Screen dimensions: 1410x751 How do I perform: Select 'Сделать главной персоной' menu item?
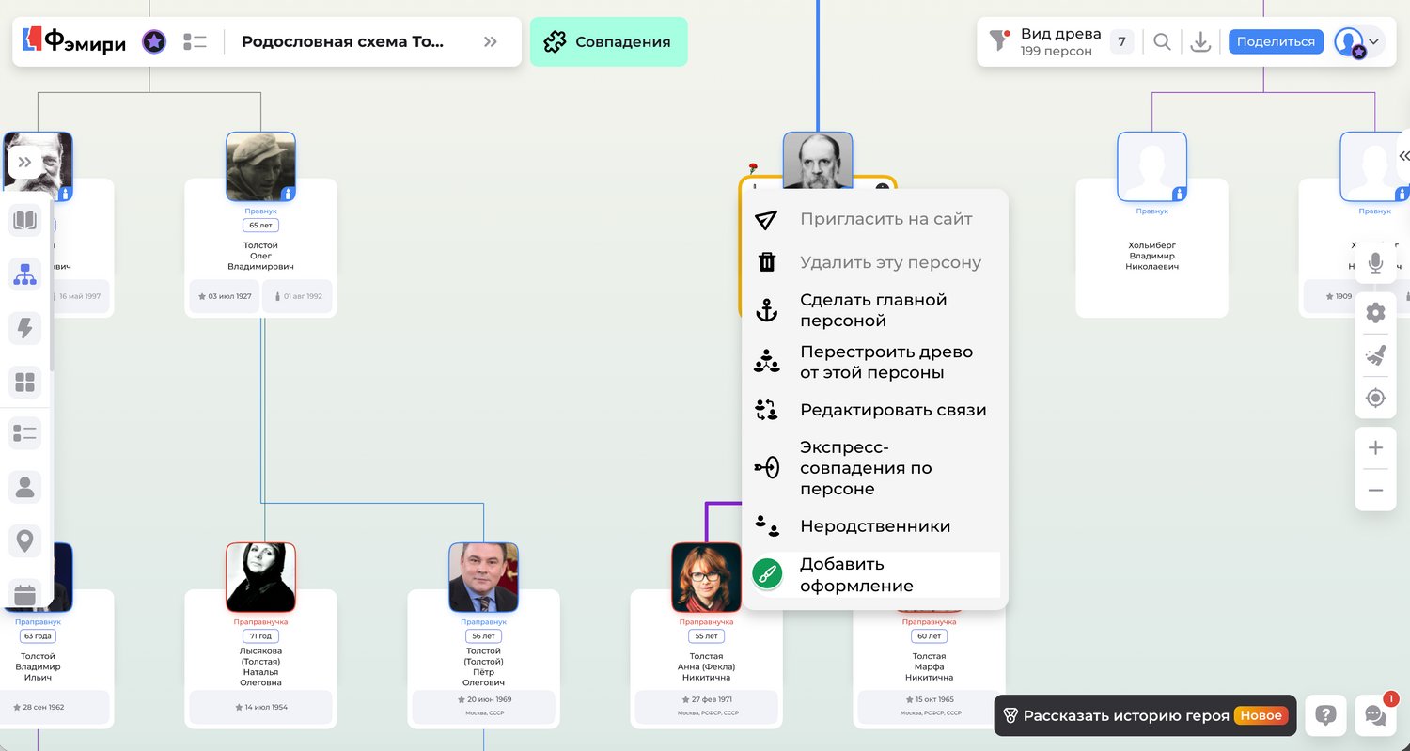tap(873, 310)
